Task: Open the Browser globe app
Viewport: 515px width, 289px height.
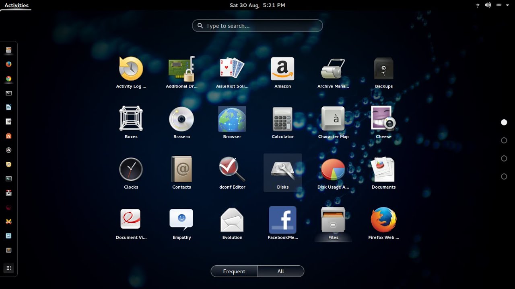Action: click(232, 123)
